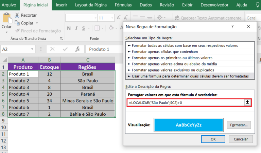Click the Copiar icon in the ribbon
Screen dimensions: 261x153
(x=17, y=23)
